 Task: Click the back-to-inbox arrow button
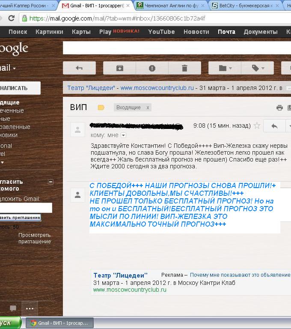(x=79, y=68)
